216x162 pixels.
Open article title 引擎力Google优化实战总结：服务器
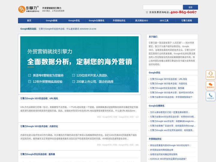(x=37, y=154)
